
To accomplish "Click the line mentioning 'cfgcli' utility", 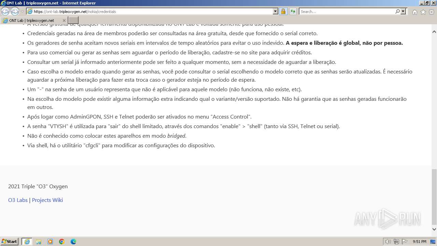I will click(x=121, y=146).
